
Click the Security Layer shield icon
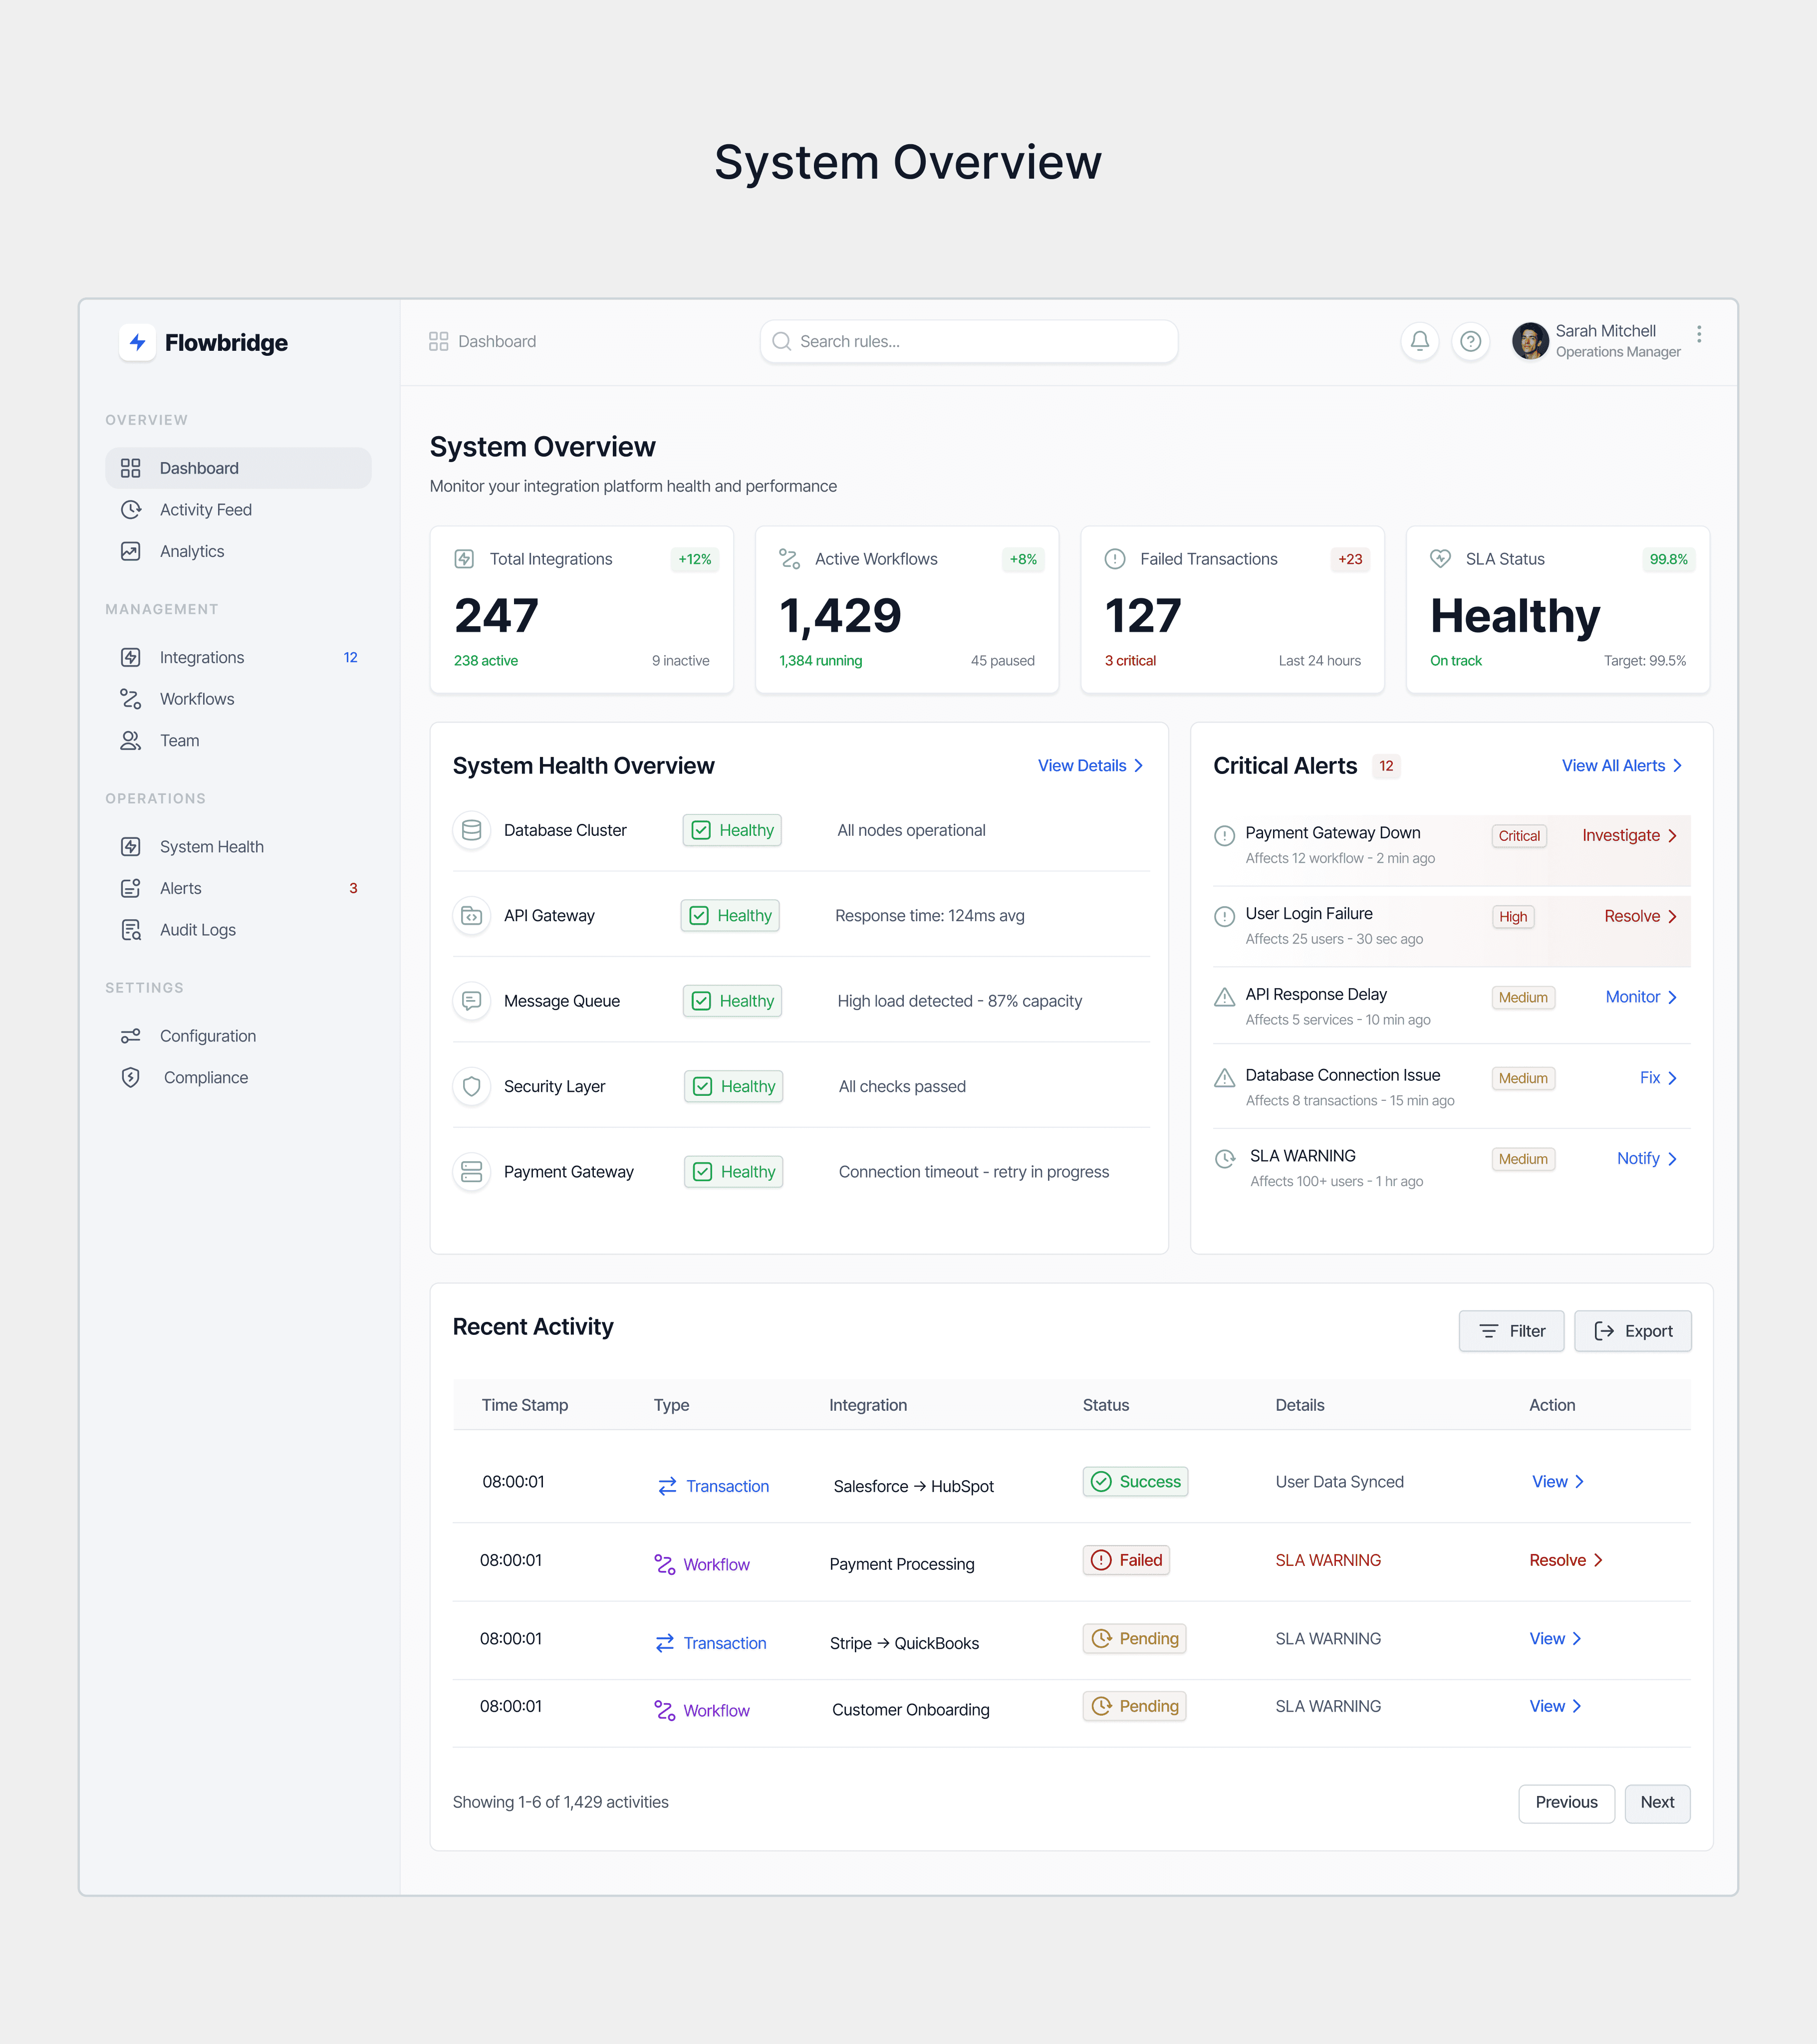pos(472,1086)
